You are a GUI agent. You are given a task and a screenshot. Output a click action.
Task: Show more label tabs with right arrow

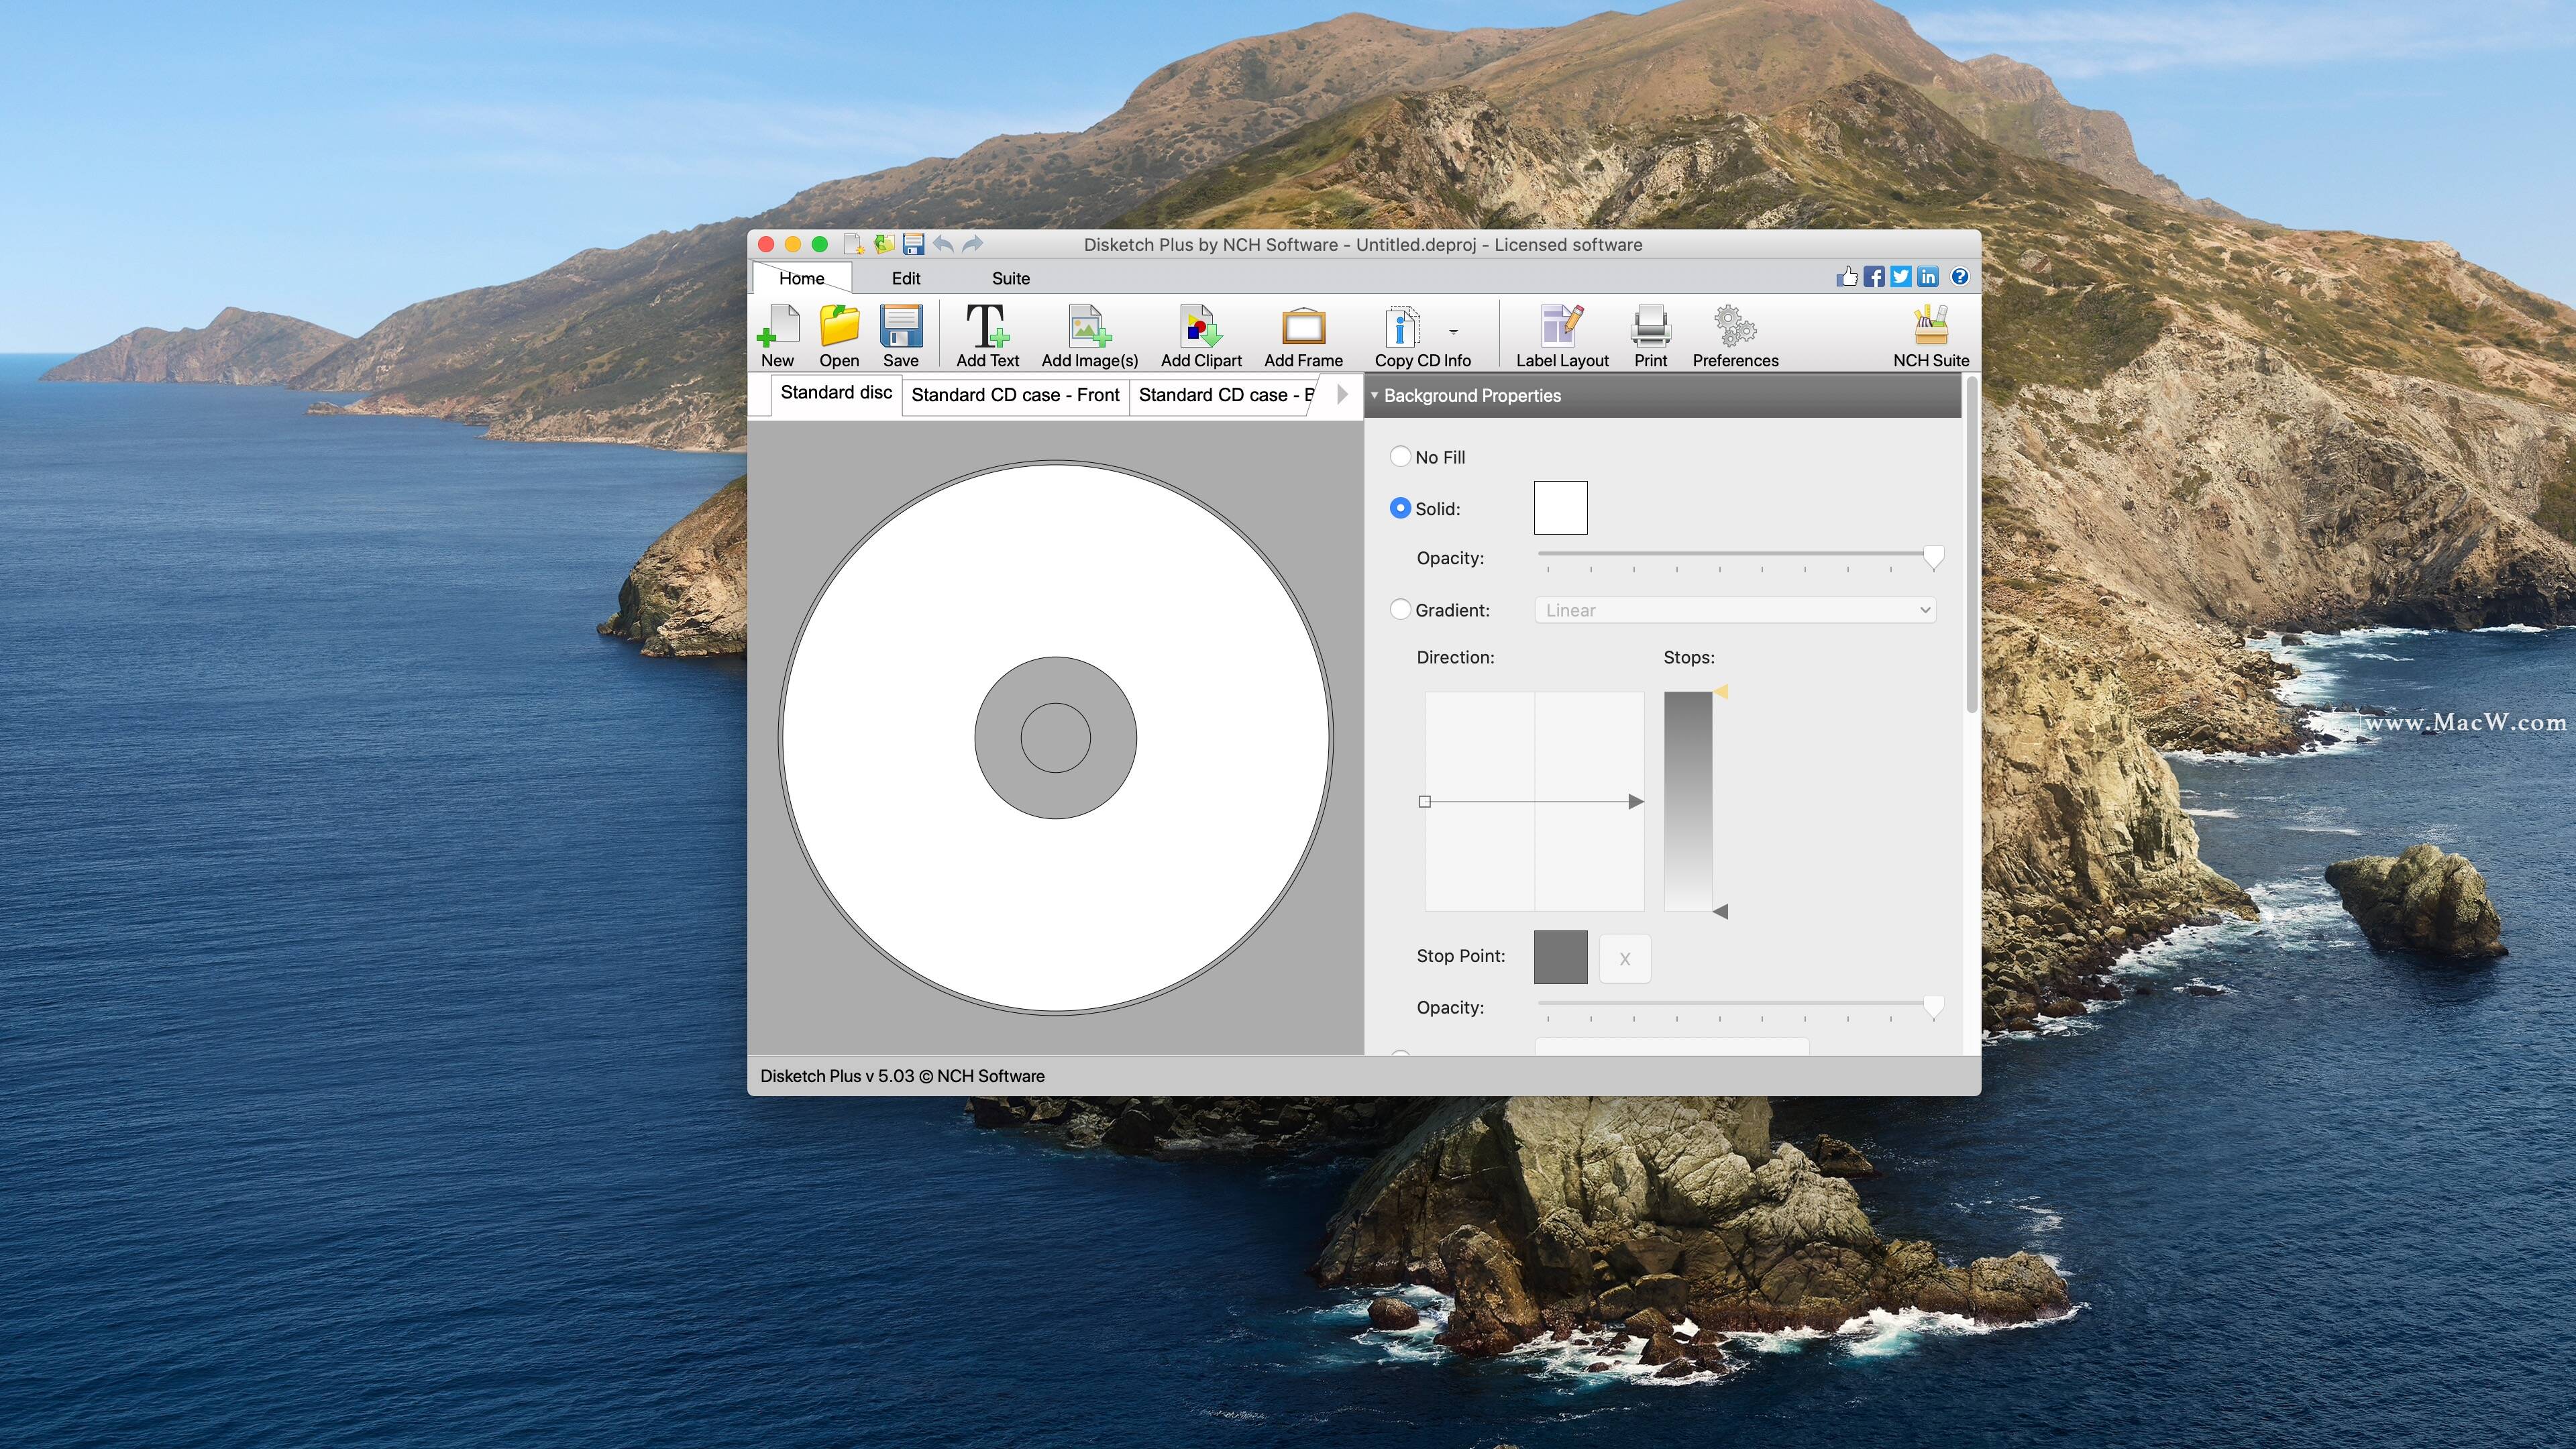click(x=1343, y=394)
